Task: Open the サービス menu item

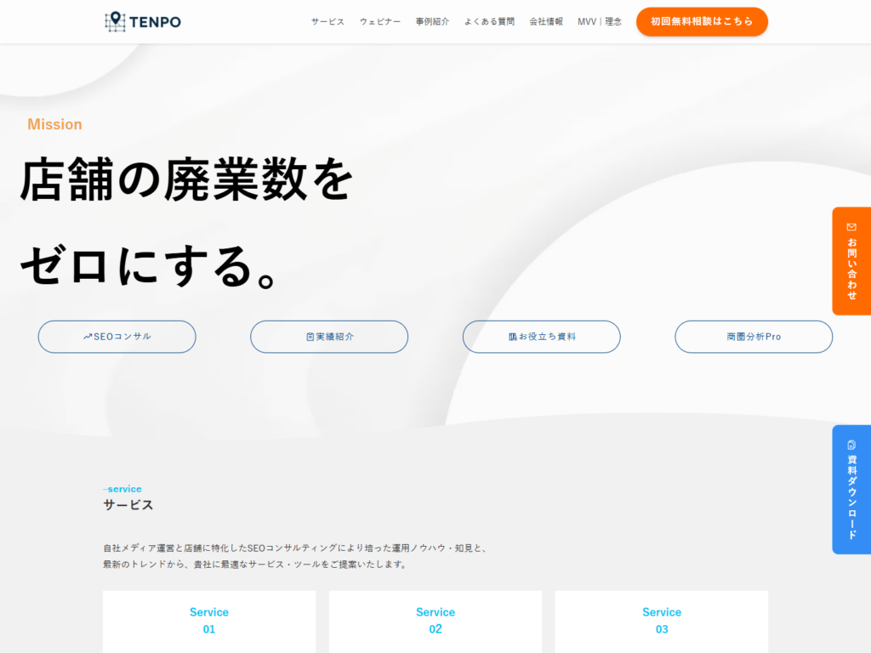Action: click(327, 21)
